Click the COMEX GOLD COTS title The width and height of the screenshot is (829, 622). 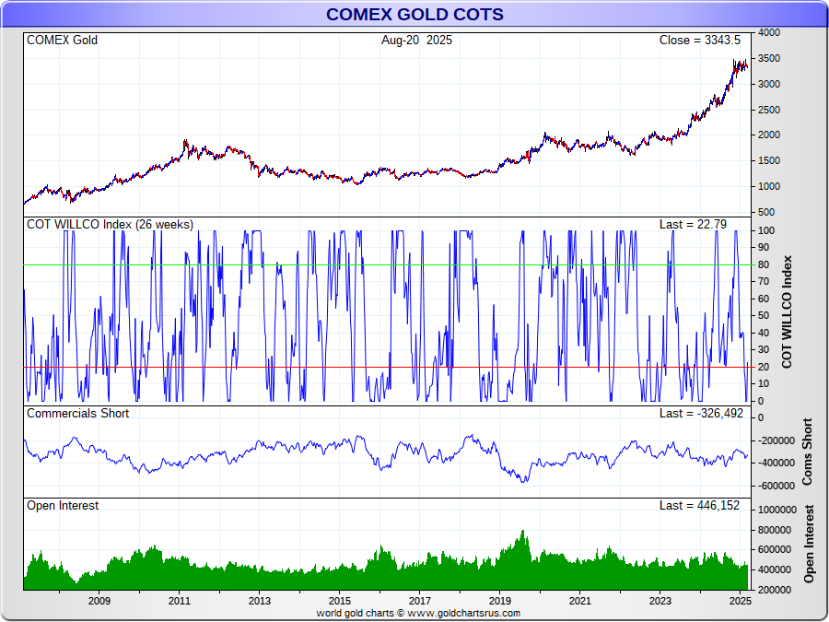414,14
